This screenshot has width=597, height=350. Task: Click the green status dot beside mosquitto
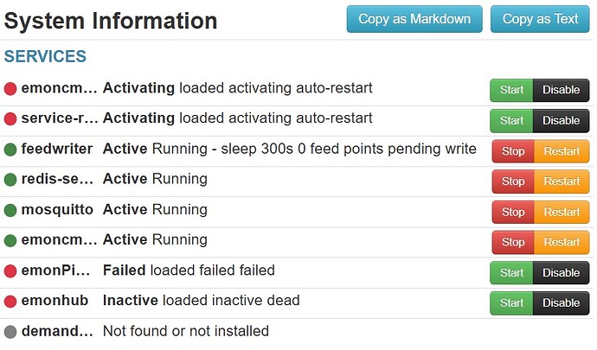pyautogui.click(x=10, y=210)
